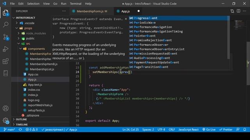This screenshot has width=250, height=140.
Task: Open the errors and warnings count
Action: 32,129
